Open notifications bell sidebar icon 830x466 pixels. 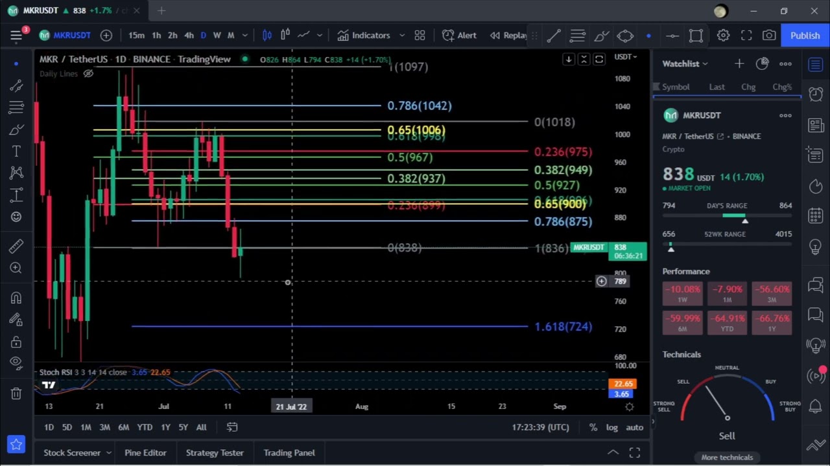pos(816,406)
